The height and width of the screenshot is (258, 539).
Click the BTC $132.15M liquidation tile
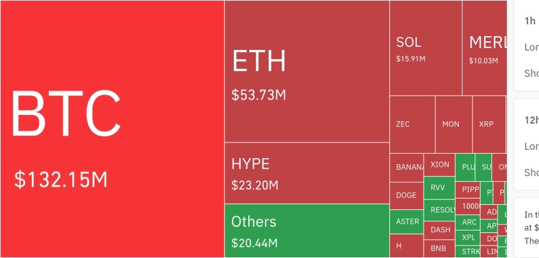point(112,129)
